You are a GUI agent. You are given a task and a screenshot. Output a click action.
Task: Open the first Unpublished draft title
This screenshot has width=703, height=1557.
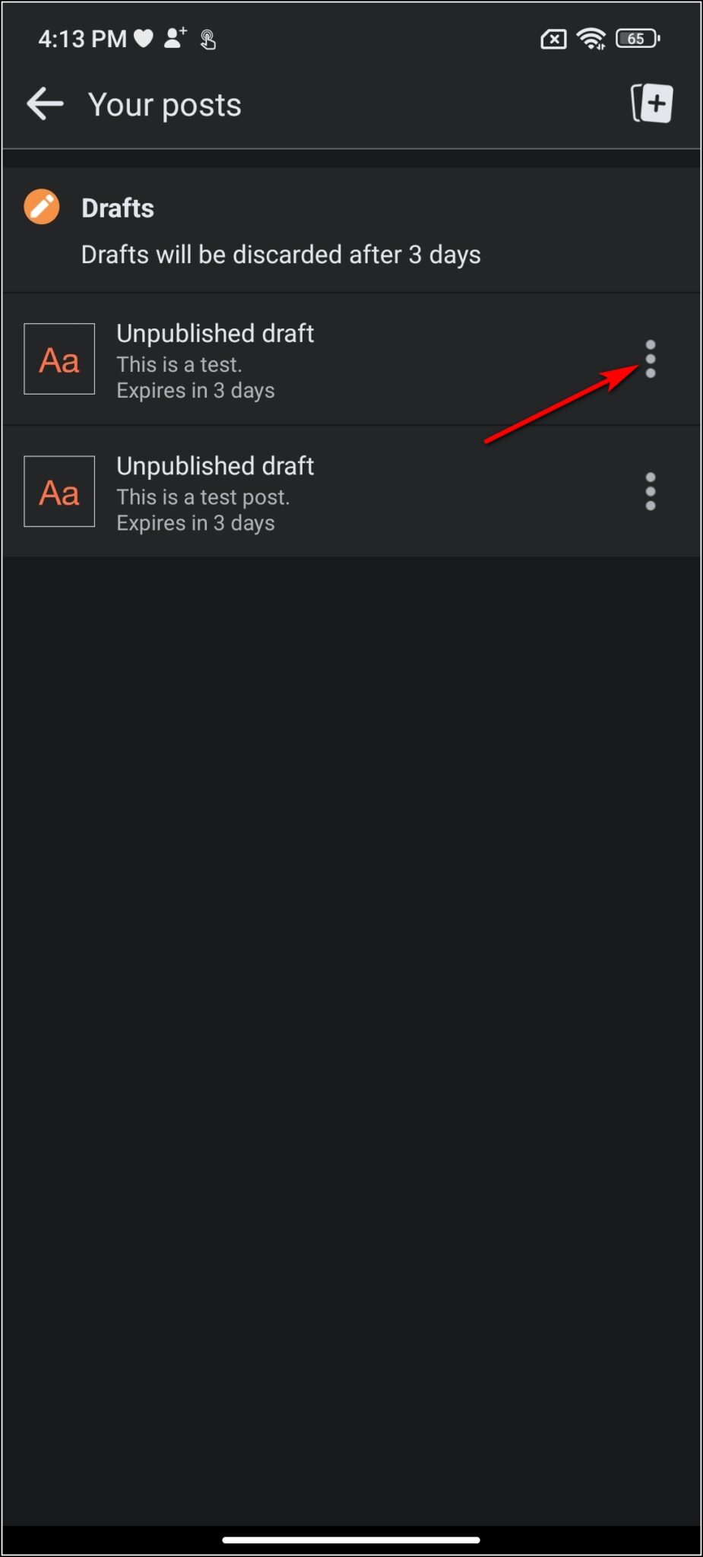(215, 334)
